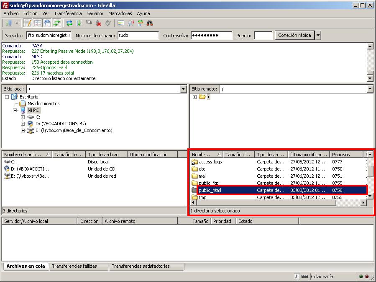Sort local list by Nombre de archivo
This screenshot has height=282, width=376.
click(27, 155)
